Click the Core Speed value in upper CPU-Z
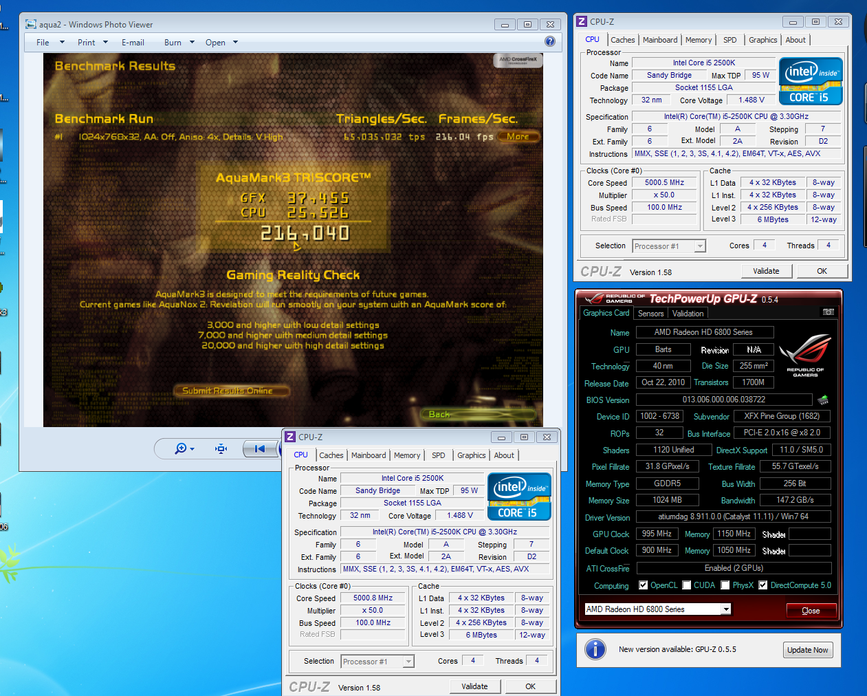 [x=664, y=183]
